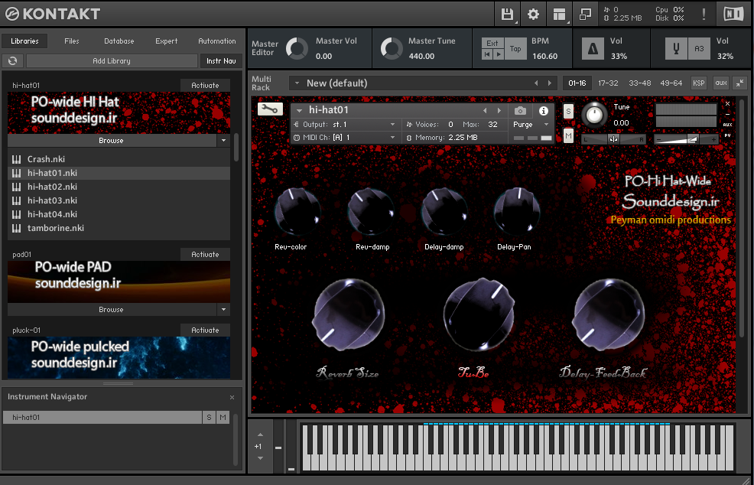Click Activate for pluck-01 library

[x=206, y=330]
